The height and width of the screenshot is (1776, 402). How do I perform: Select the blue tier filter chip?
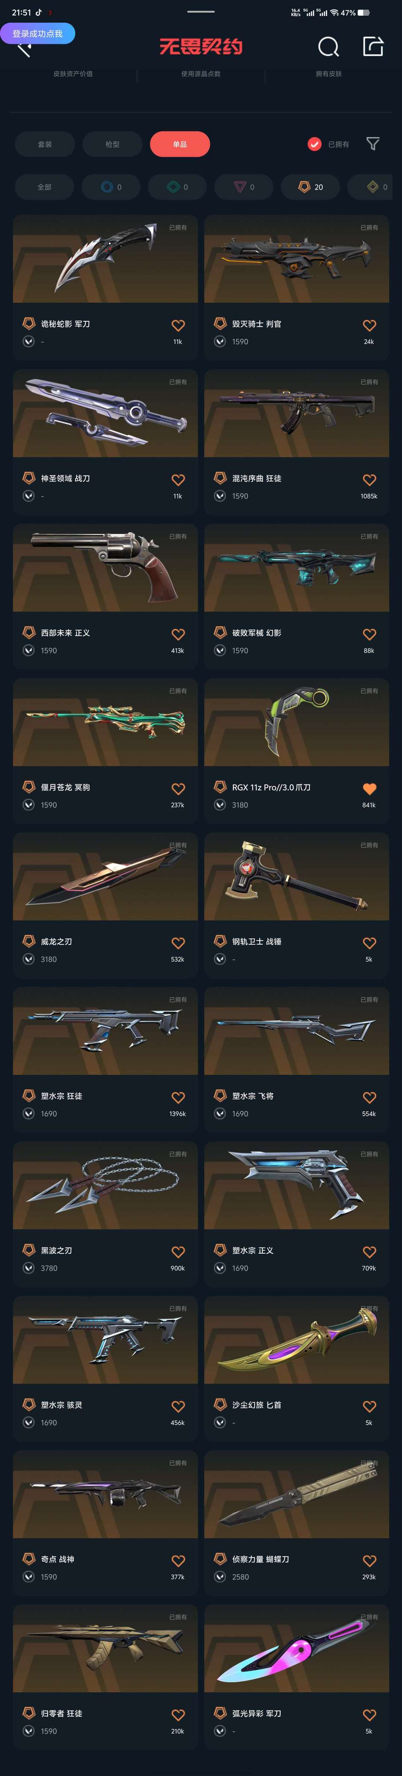pos(111,187)
